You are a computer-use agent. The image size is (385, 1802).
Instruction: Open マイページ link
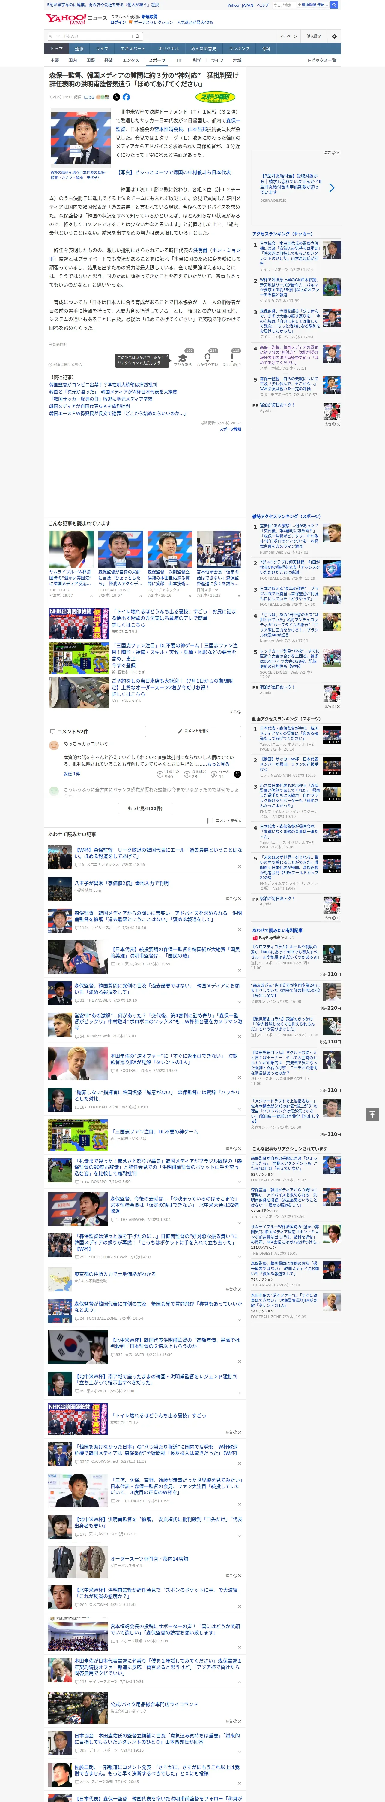288,36
